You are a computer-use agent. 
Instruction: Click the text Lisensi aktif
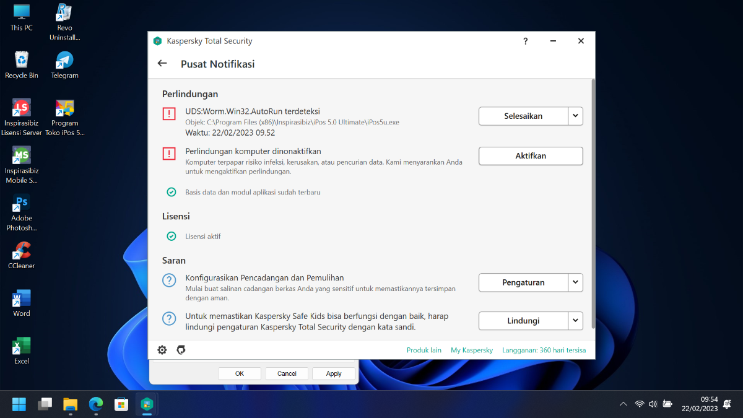(203, 236)
